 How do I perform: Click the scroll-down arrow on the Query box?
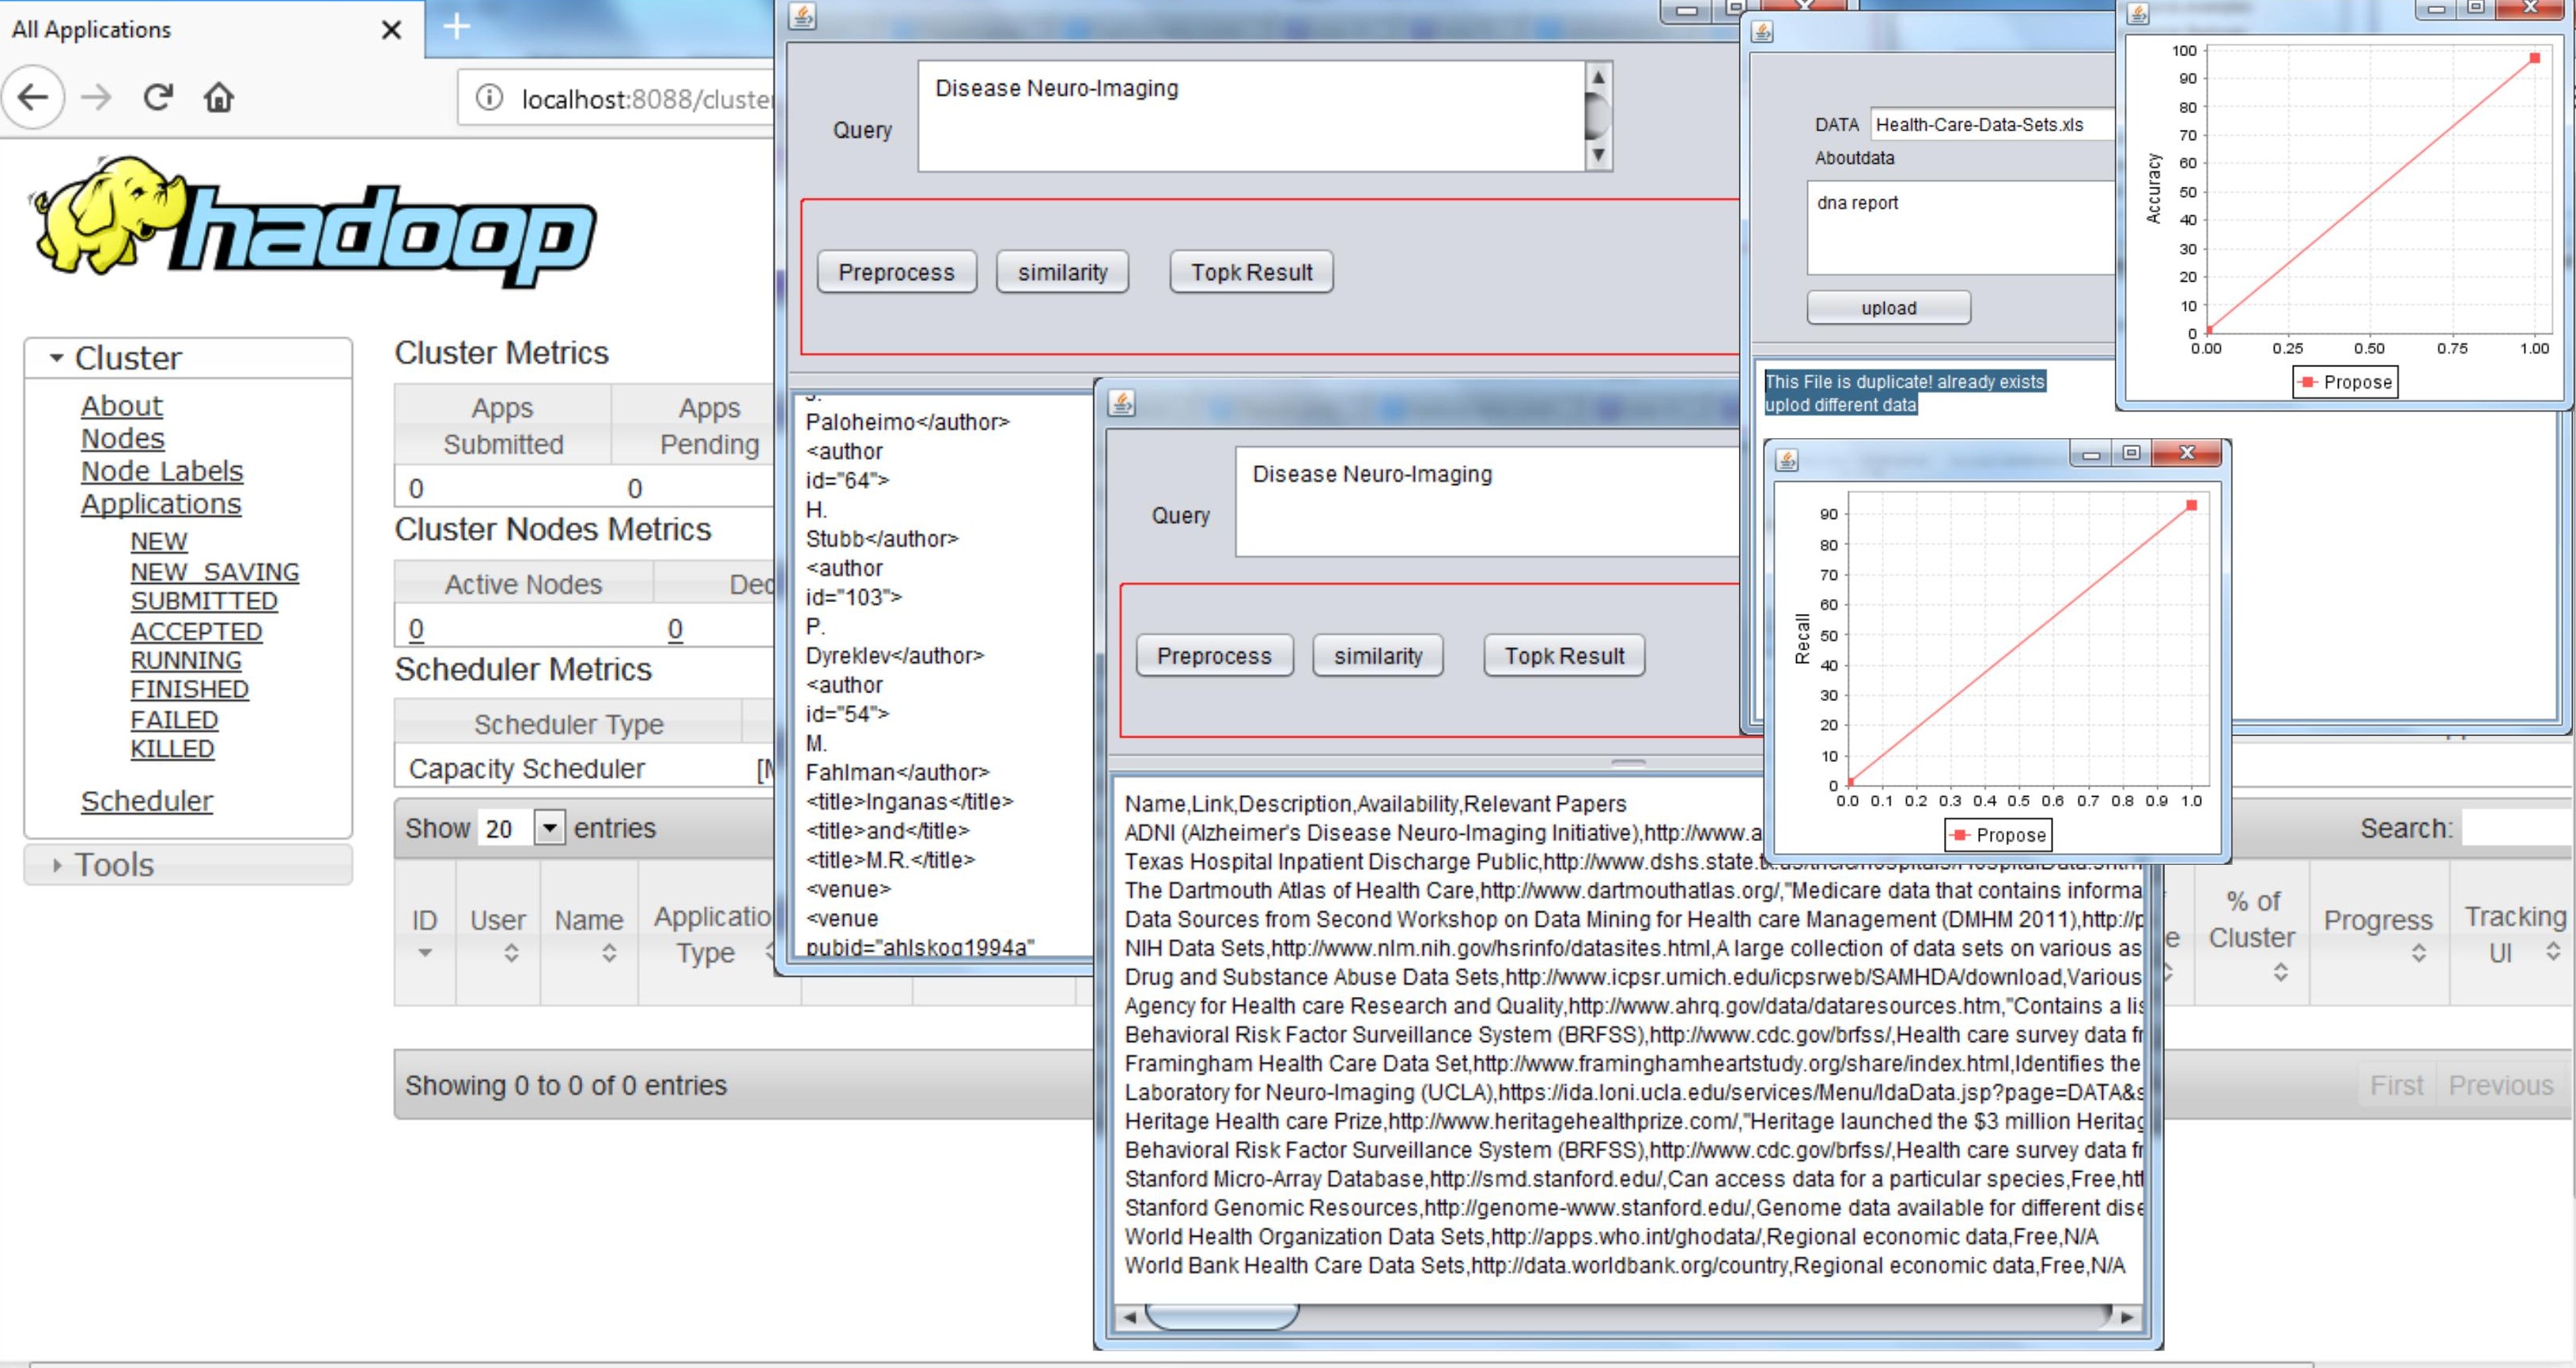click(1599, 155)
